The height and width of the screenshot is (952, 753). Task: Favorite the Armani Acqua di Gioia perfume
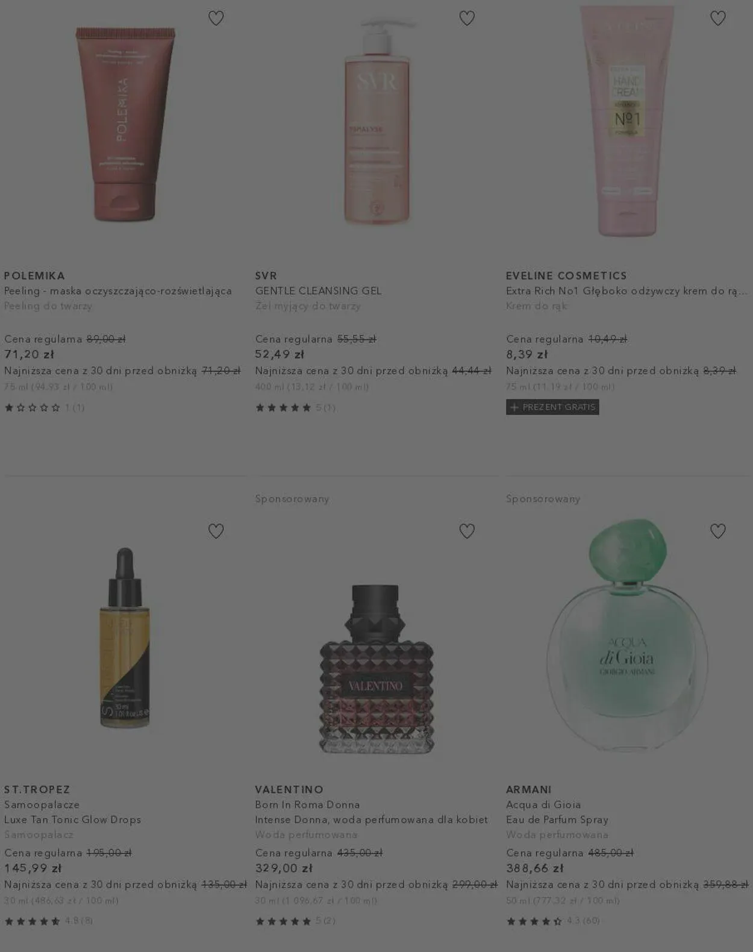717,531
